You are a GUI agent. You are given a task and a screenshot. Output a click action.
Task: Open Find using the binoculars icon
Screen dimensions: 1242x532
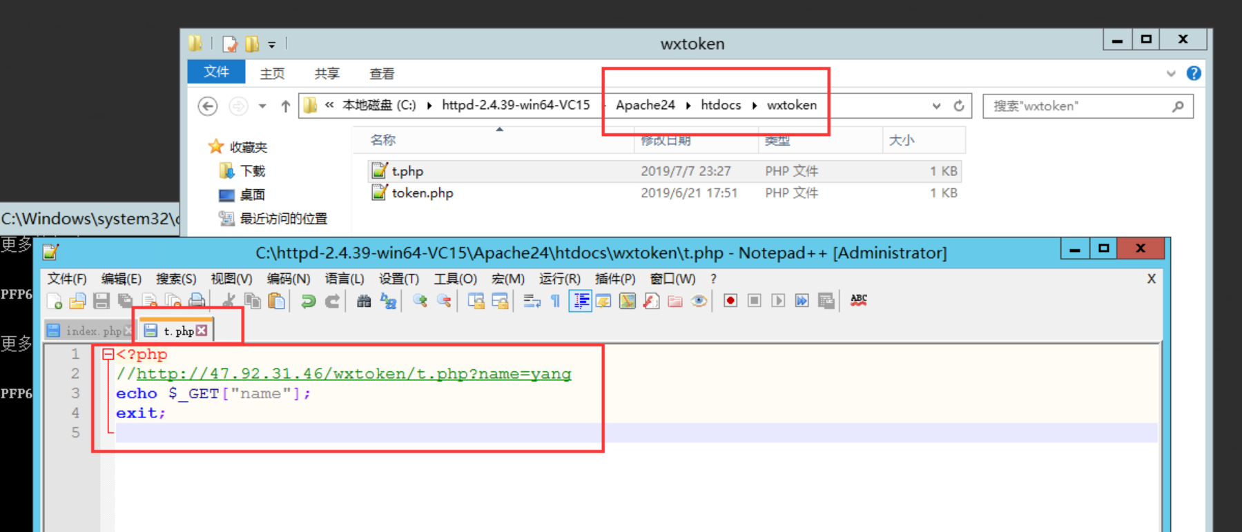pos(364,301)
